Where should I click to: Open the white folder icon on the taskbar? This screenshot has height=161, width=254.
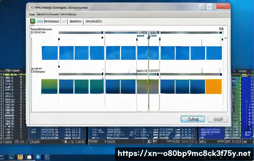(x=29, y=157)
